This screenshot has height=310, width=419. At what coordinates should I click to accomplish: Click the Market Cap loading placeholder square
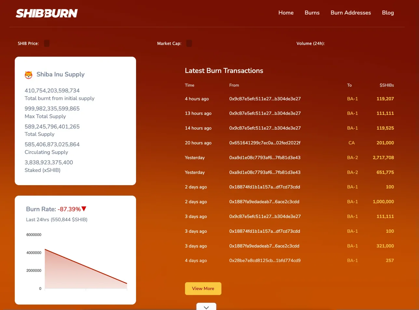click(189, 43)
